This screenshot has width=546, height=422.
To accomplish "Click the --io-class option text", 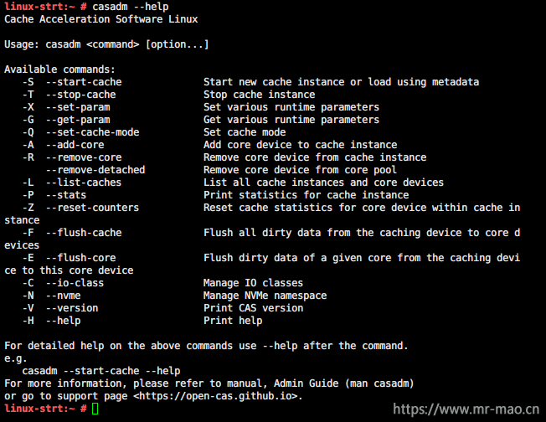I will 75,283.
